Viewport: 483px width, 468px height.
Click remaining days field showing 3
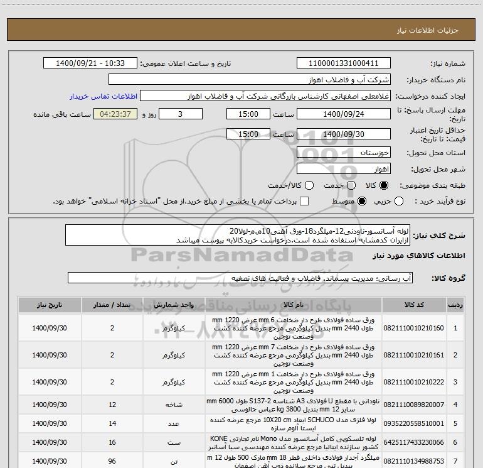click(181, 114)
